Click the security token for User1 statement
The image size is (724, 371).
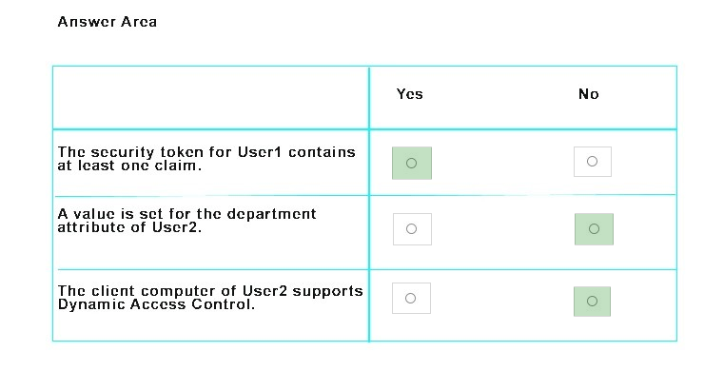click(206, 158)
